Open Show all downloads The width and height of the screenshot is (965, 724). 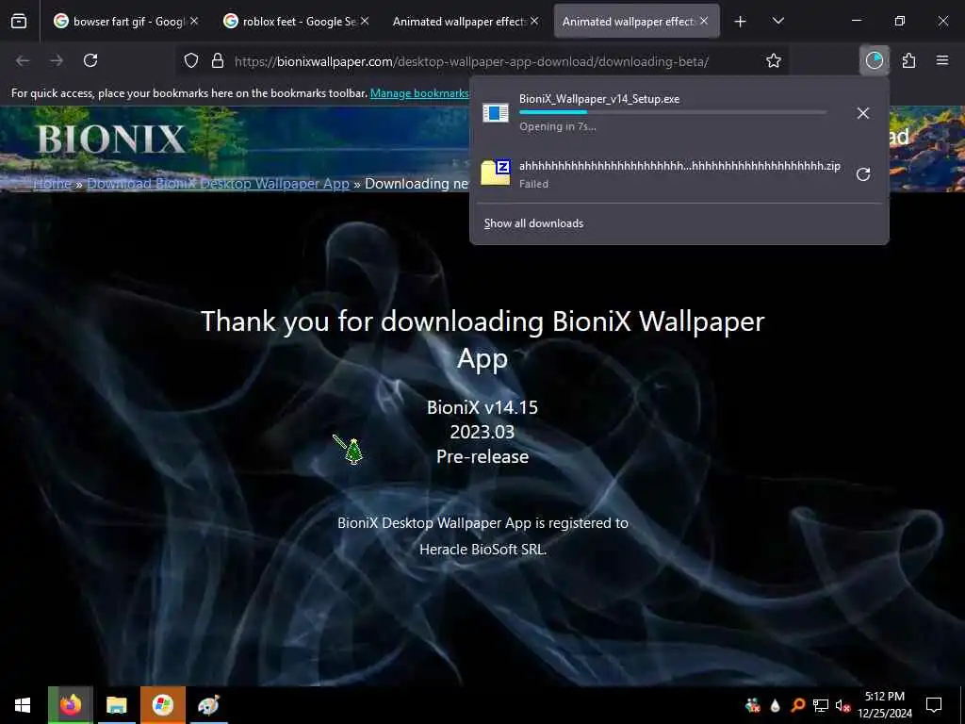(x=533, y=223)
